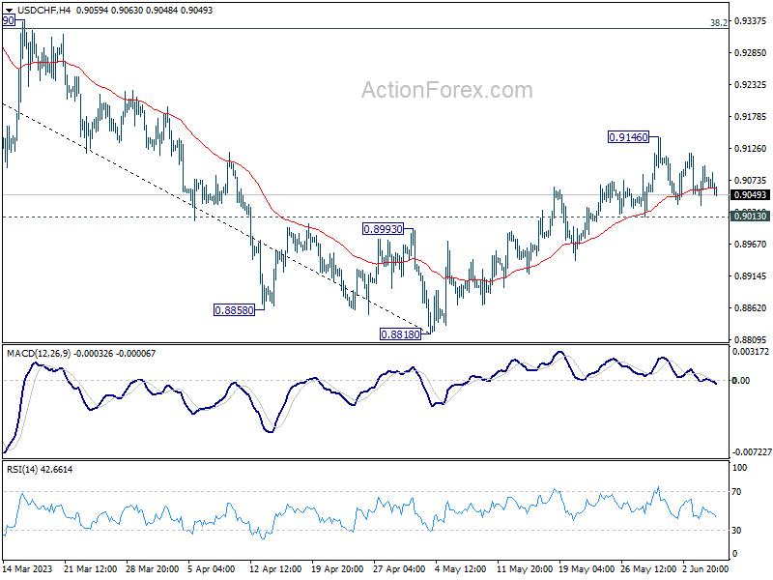The height and width of the screenshot is (580, 773).
Task: Click the 0.90130 level price tag
Action: pos(750,216)
